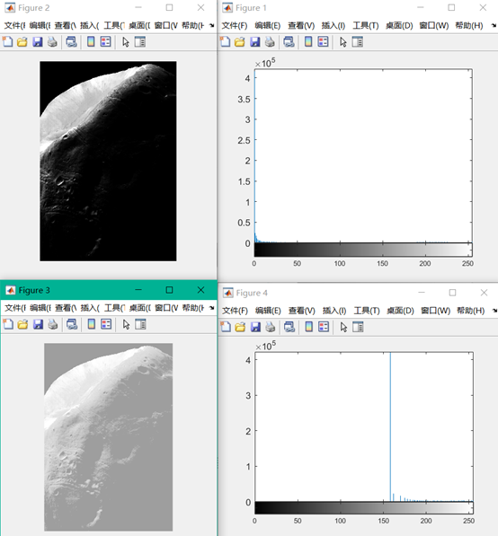Viewport: 498px width, 536px height.
Task: Toggle Edit Plot arrow in Figure 1
Action: (343, 42)
